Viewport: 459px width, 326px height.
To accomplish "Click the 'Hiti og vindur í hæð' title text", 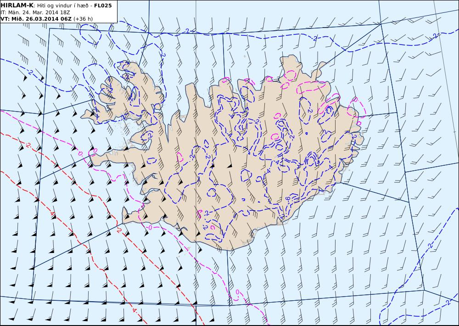I will 62,6.
